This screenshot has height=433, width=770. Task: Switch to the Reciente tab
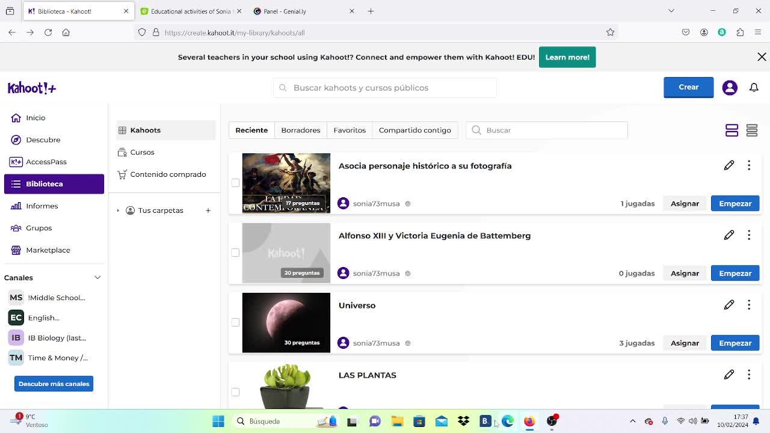251,130
